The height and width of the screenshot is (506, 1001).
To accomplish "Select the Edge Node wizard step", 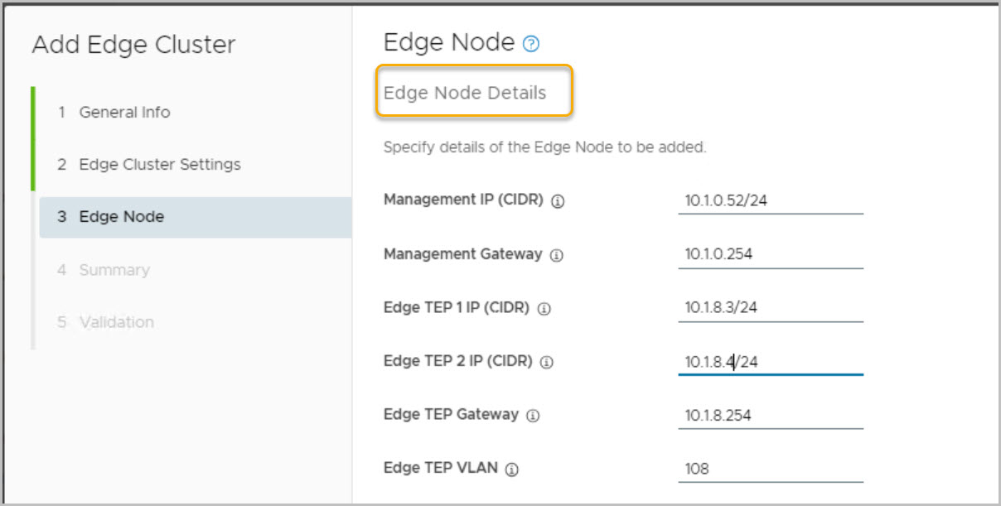I will pyautogui.click(x=121, y=217).
